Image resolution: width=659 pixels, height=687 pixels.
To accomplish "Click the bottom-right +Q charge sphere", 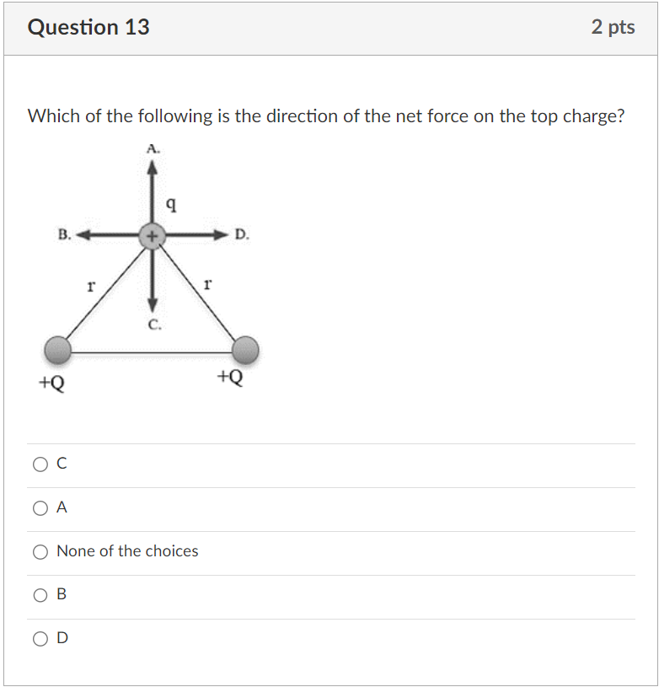I will (244, 348).
